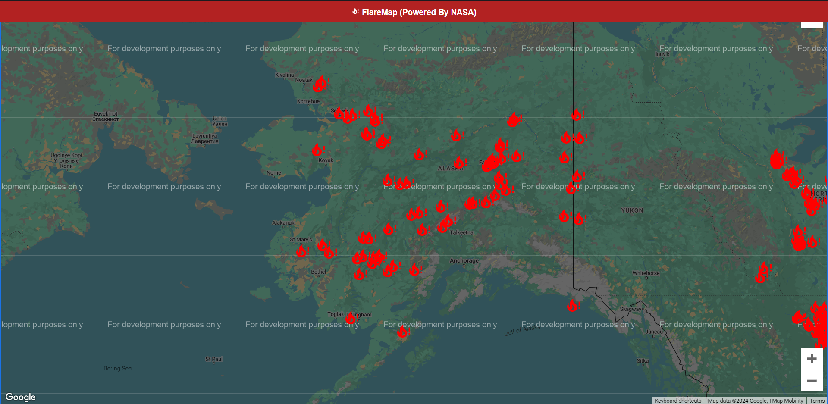This screenshot has width=828, height=404.
Task: Click the St Paul island label
Action: tap(214, 359)
